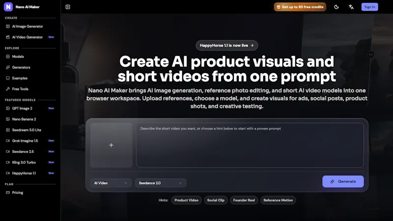Image resolution: width=393 pixels, height=221 pixels.
Task: Collapse the sidebar with the panel icon
Action: pyautogui.click(x=68, y=7)
